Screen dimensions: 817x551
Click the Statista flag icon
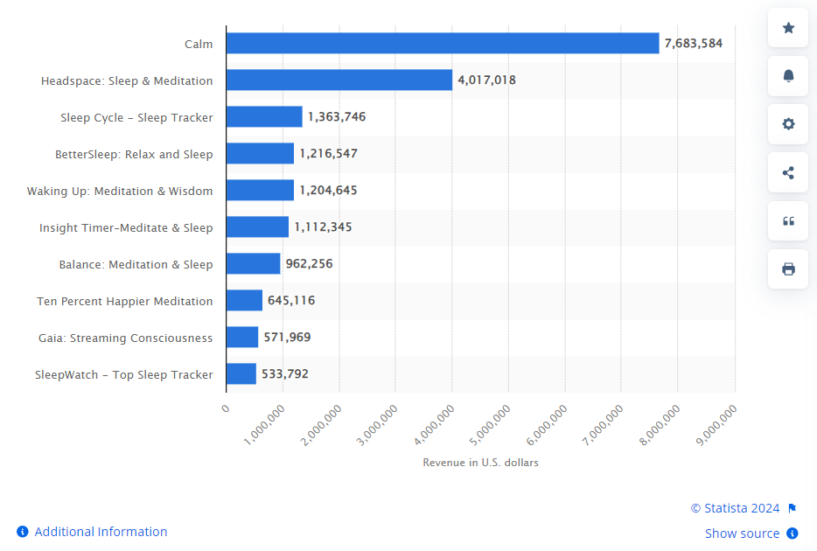coord(792,508)
